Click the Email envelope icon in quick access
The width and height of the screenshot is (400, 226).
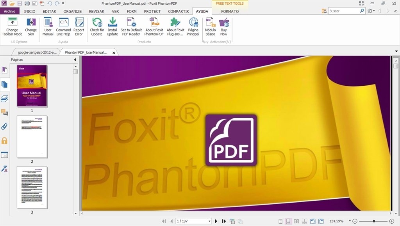click(x=34, y=4)
